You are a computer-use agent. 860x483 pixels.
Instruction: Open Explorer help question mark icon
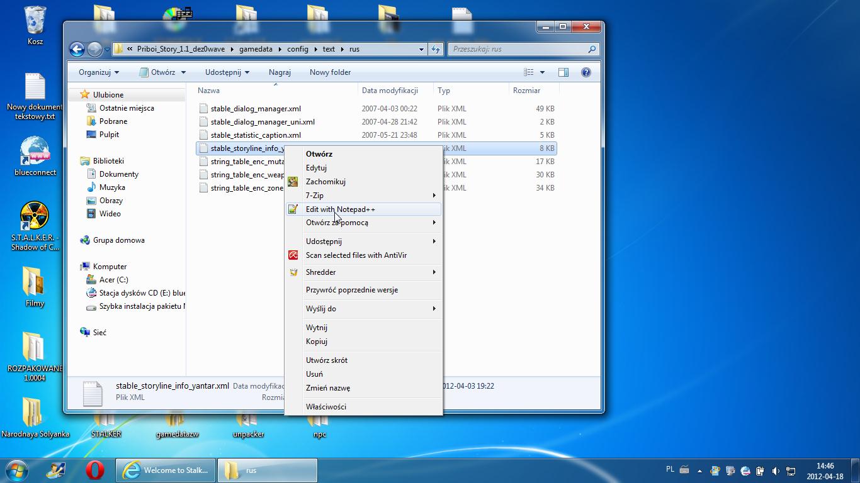point(586,72)
